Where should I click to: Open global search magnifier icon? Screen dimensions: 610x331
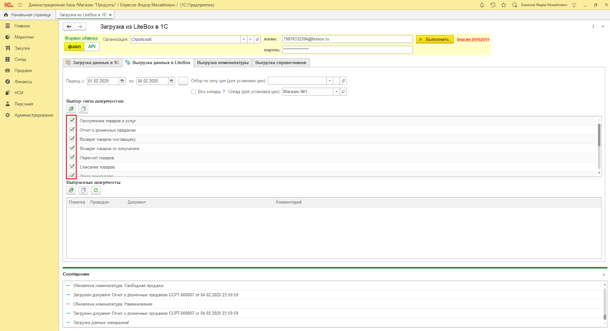click(514, 5)
